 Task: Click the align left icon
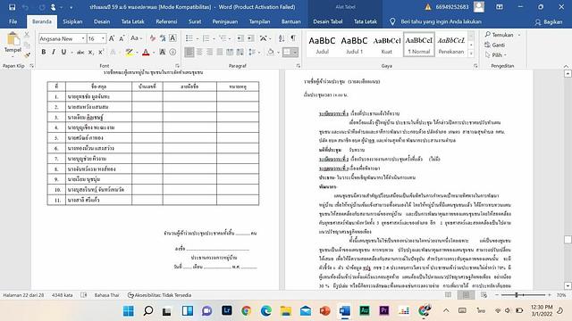point(189,52)
